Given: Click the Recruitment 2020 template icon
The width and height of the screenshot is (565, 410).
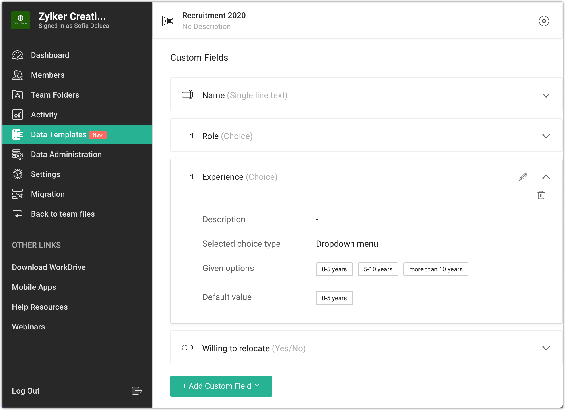Looking at the screenshot, I should (168, 21).
